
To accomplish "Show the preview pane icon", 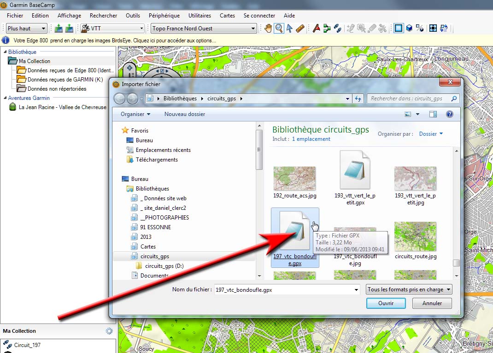I will click(x=433, y=114).
